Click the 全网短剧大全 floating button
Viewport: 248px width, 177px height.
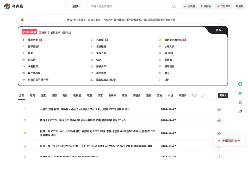coord(229,141)
